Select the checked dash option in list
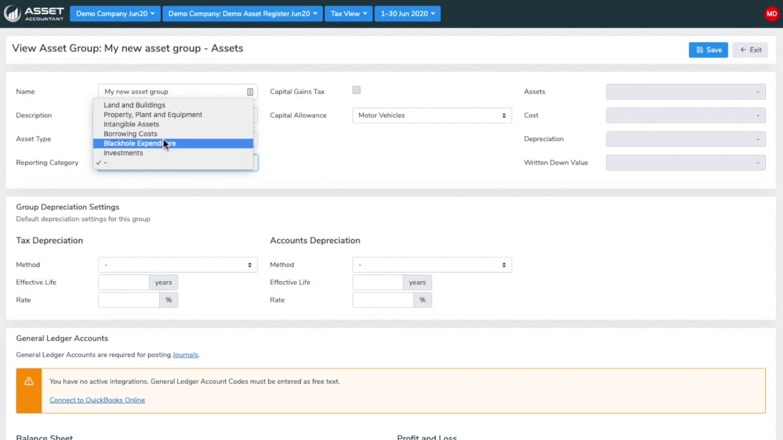This screenshot has height=440, width=783. [x=173, y=163]
